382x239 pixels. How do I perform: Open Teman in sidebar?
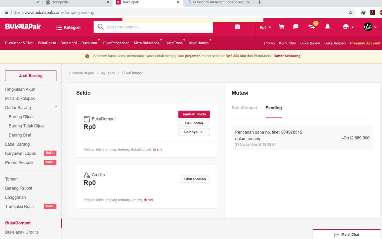click(x=11, y=179)
